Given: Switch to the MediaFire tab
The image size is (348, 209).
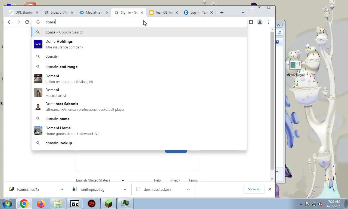Looking at the screenshot, I should point(94,13).
